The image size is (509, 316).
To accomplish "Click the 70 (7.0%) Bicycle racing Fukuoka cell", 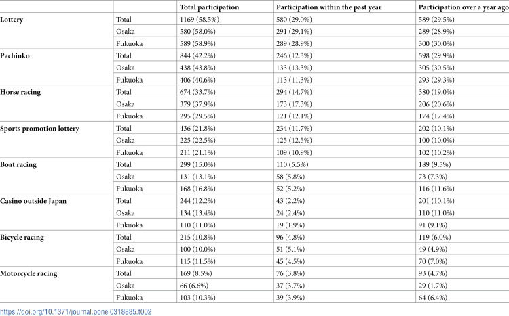I will click(x=433, y=261).
